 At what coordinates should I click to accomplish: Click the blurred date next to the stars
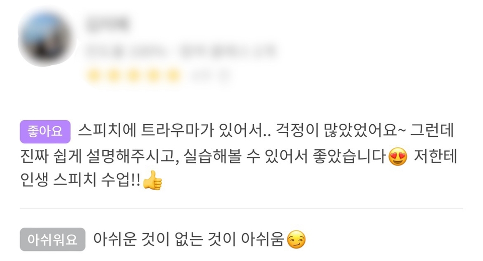click(x=209, y=75)
